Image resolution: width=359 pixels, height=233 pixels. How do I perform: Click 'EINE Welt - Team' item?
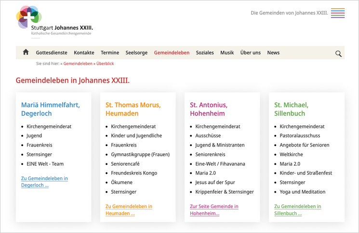coord(45,164)
